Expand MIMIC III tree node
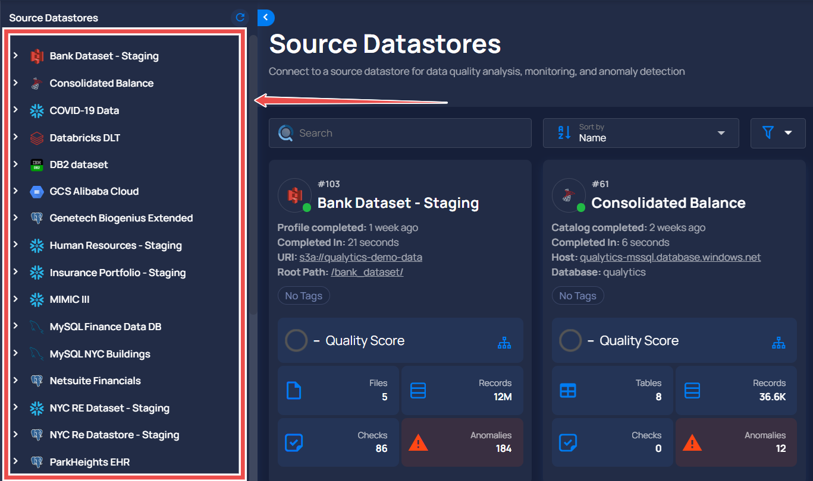Screen dimensions: 813x481 click(x=16, y=299)
